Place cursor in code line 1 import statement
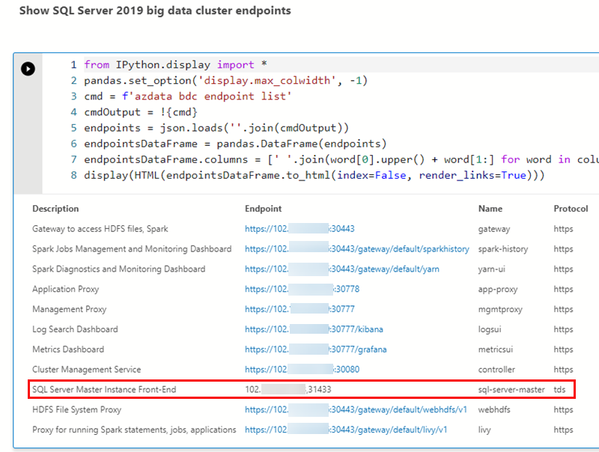The image size is (599, 452). pos(175,65)
